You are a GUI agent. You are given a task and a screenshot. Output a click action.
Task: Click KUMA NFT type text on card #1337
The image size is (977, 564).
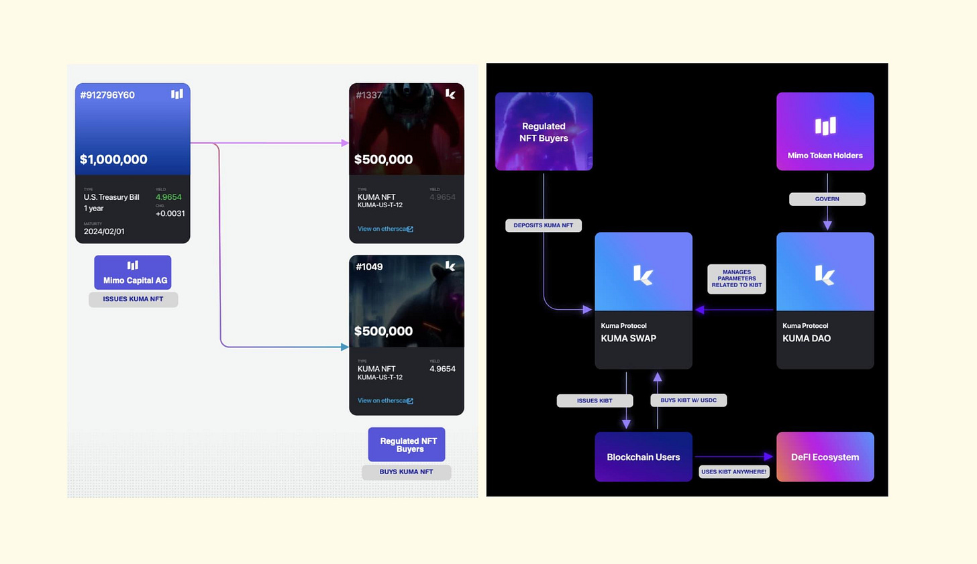pyautogui.click(x=376, y=197)
